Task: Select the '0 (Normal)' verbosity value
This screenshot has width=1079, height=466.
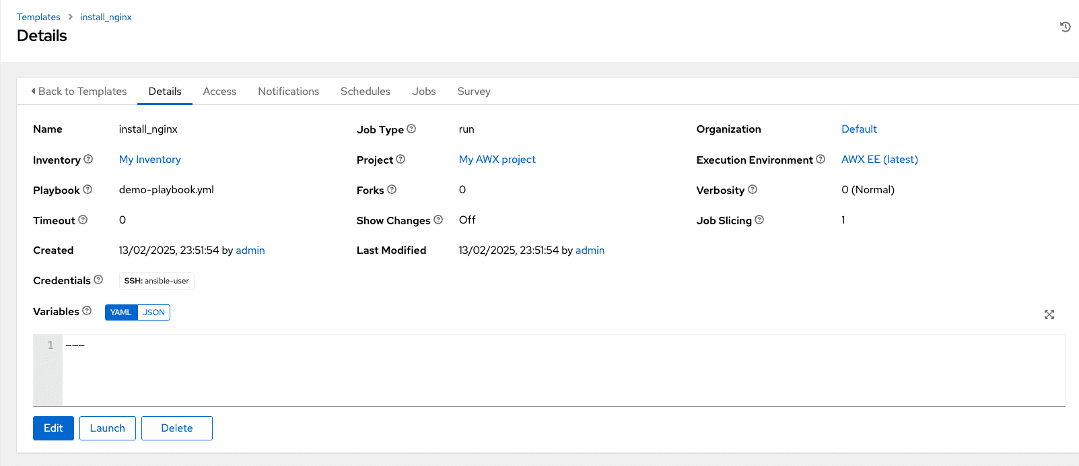Action: tap(868, 189)
